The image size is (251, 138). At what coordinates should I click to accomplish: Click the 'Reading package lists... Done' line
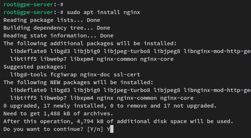(x=52, y=20)
